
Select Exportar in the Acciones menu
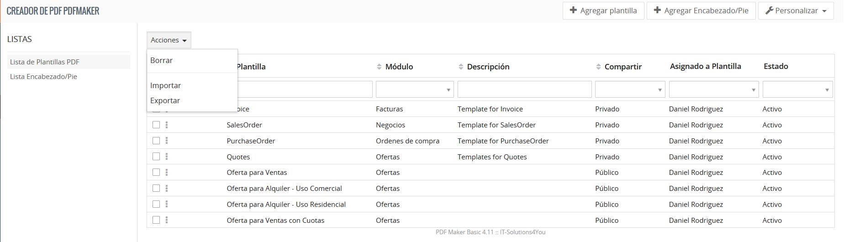click(x=165, y=100)
